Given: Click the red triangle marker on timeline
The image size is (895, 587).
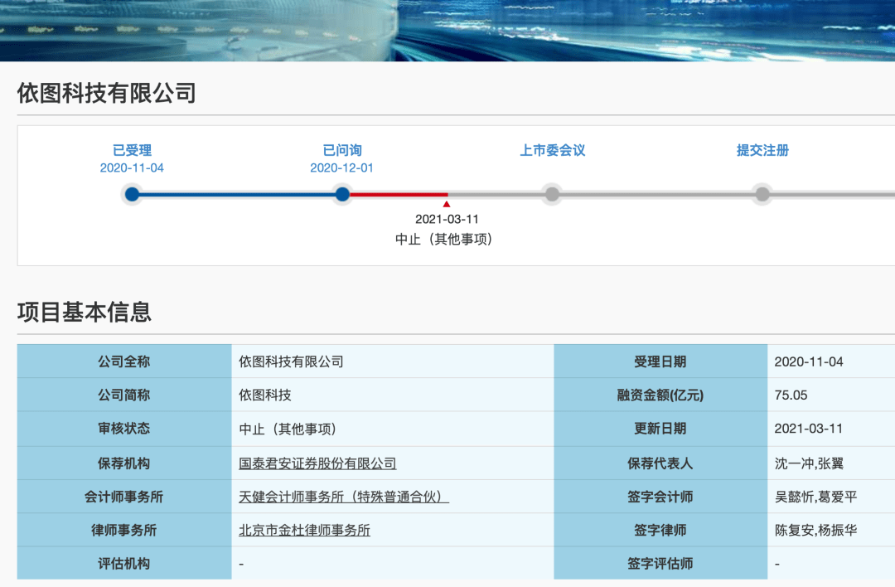Looking at the screenshot, I should (447, 204).
